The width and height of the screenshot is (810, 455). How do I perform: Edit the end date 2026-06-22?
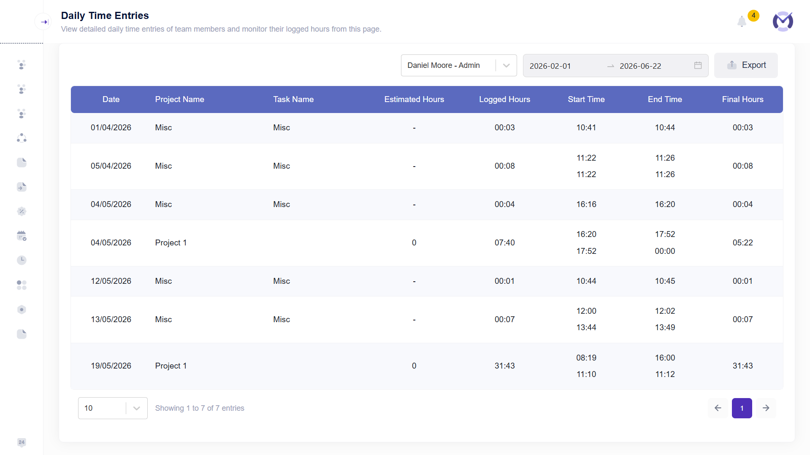[640, 66]
